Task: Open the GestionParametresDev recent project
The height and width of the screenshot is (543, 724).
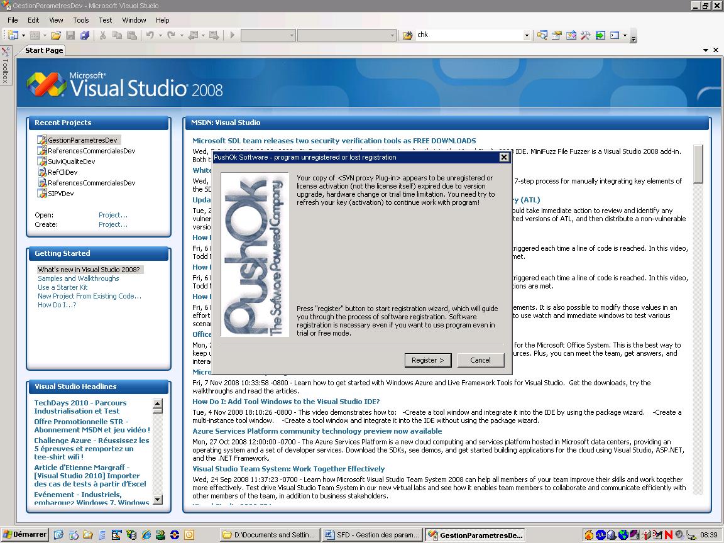Action: (x=82, y=140)
